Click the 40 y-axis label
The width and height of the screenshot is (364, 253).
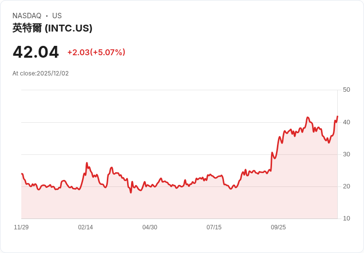pos(346,122)
